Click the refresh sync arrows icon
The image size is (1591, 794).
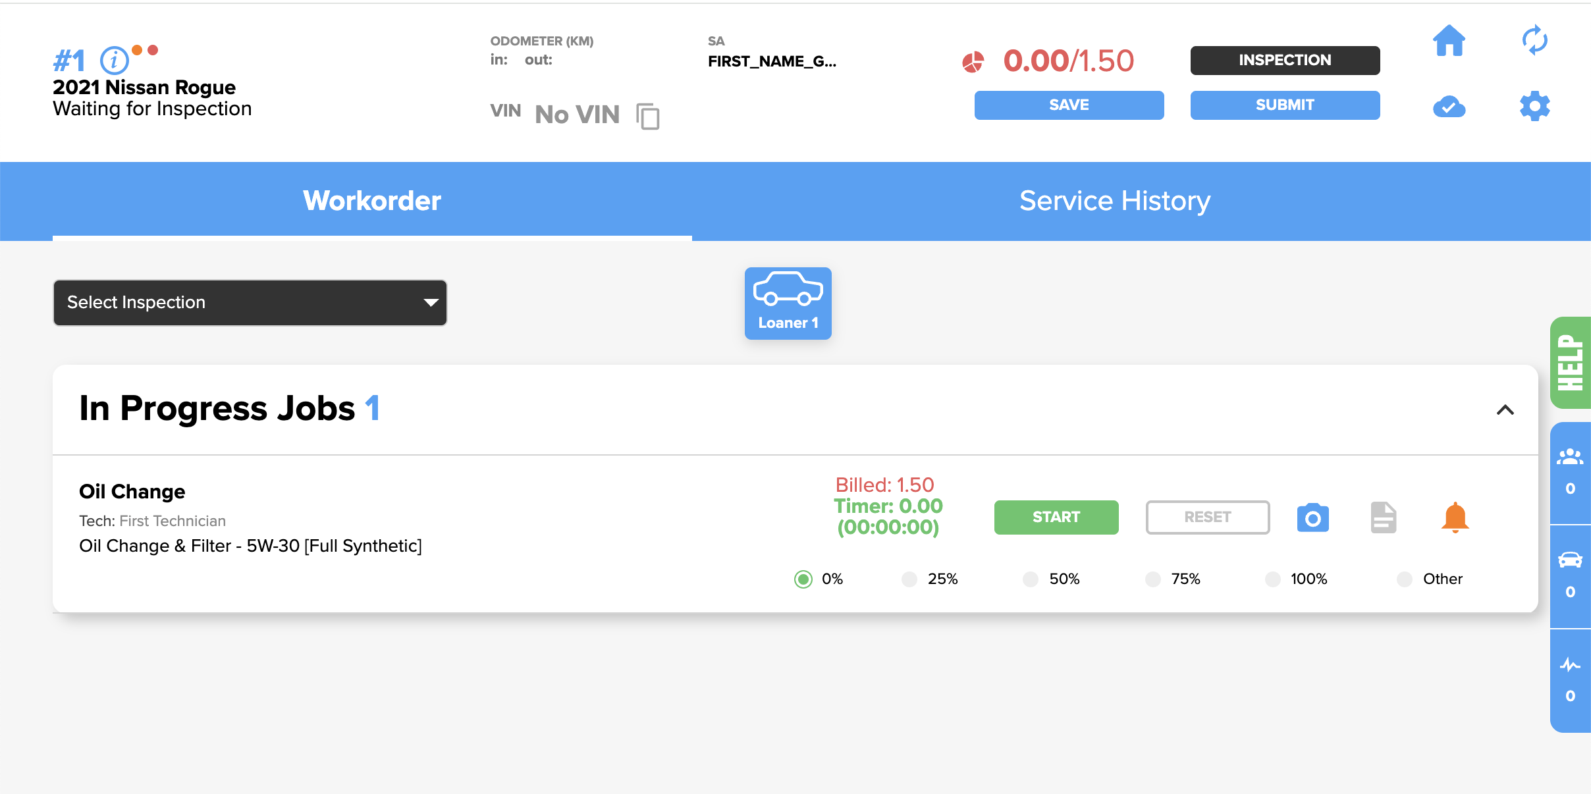[1534, 41]
